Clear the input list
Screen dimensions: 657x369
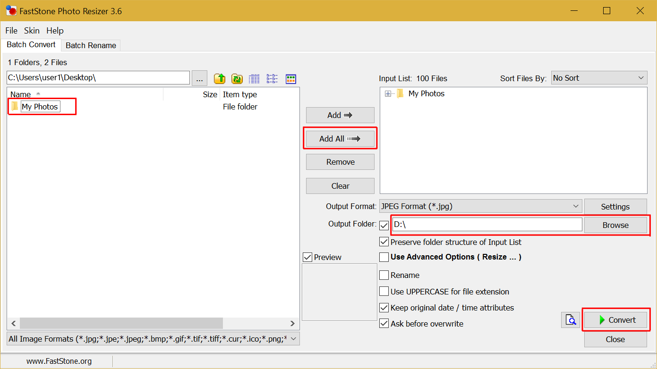pyautogui.click(x=340, y=186)
